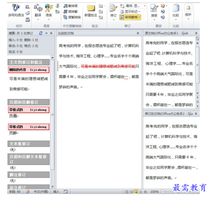Go to previous comment icon in 批注
The image size is (209, 197).
point(101,12)
